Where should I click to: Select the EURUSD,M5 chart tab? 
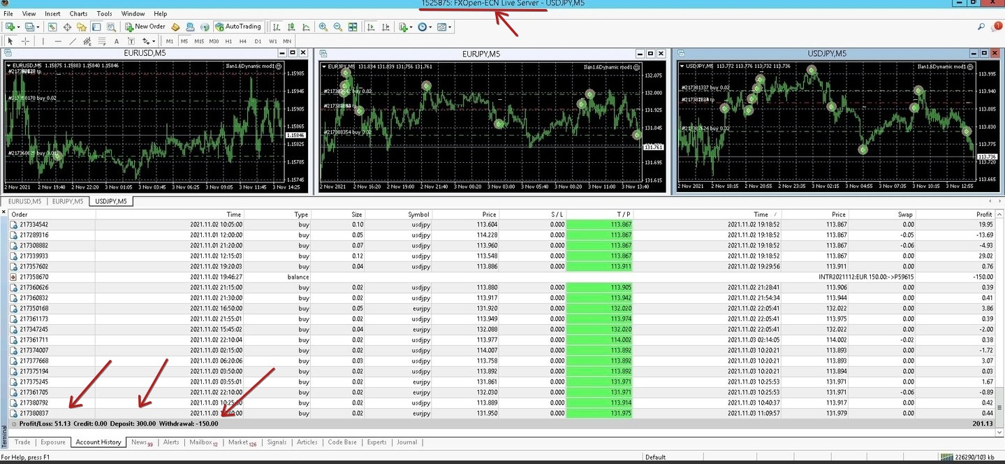coord(24,201)
